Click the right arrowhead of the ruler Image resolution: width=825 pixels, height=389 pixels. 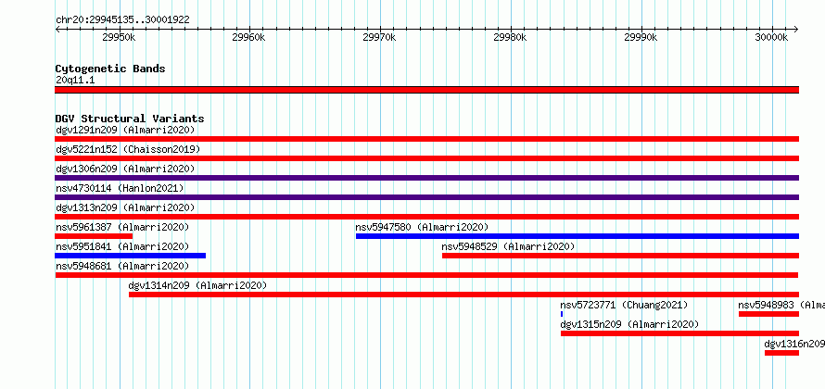796,29
